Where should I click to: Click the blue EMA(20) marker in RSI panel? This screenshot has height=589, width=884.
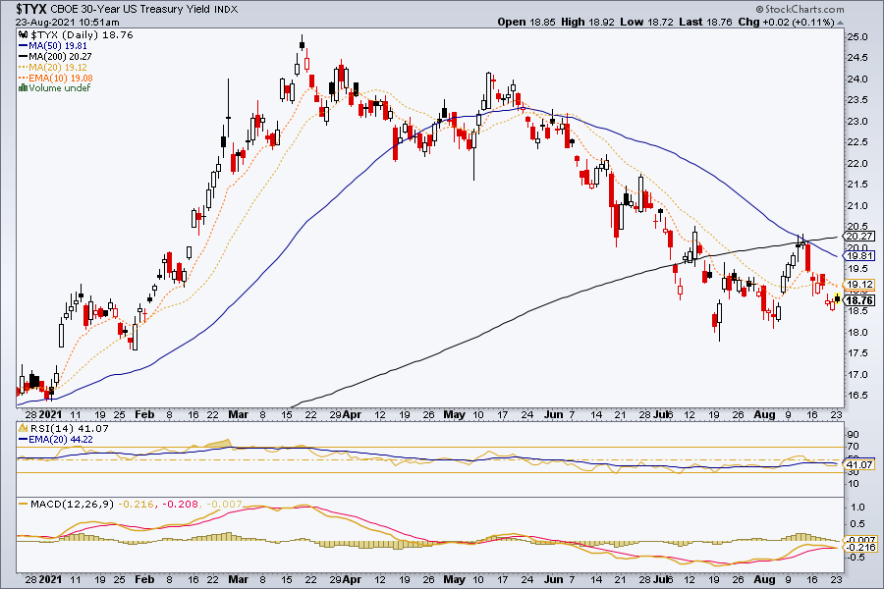[24, 439]
